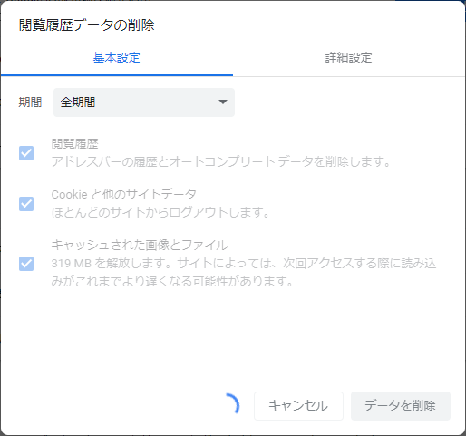Screen dimensions: 466x436
Task: Click the キャンセル button
Action: 298,406
